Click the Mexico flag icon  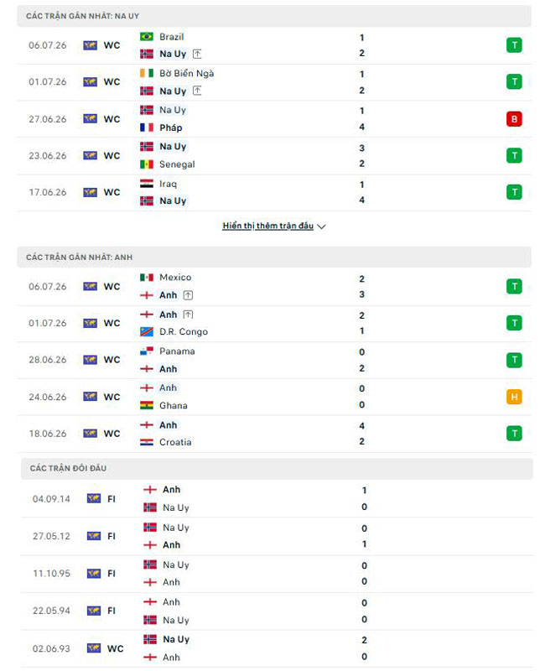click(146, 278)
